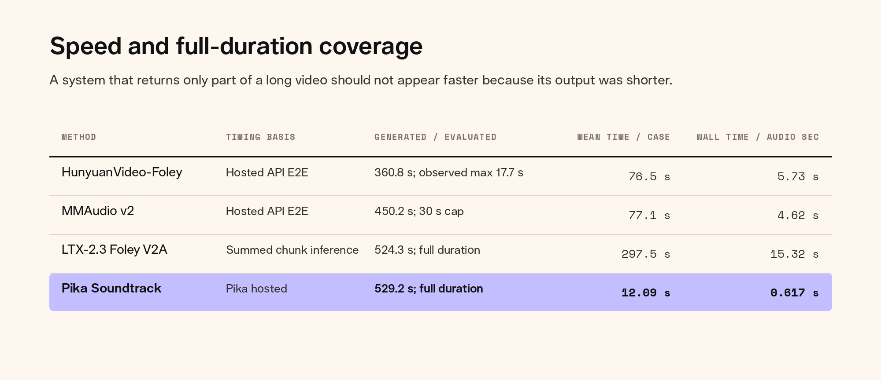This screenshot has width=881, height=380.
Task: Click the highlighted Pika Soundtrack method name
Action: coord(111,288)
